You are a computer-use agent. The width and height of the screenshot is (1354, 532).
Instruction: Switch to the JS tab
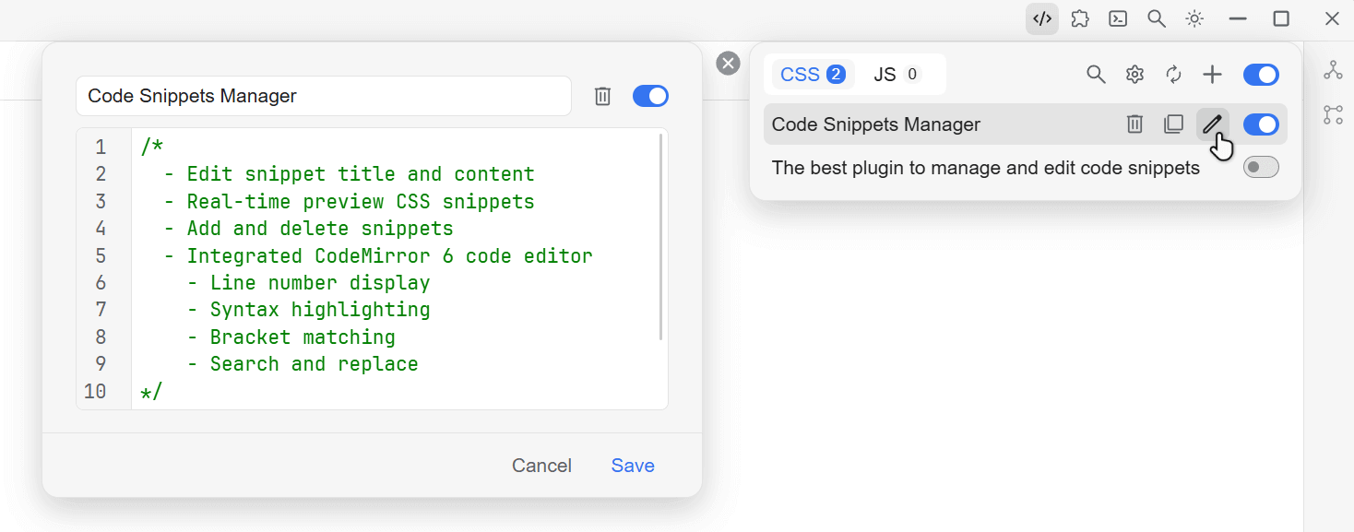click(897, 75)
